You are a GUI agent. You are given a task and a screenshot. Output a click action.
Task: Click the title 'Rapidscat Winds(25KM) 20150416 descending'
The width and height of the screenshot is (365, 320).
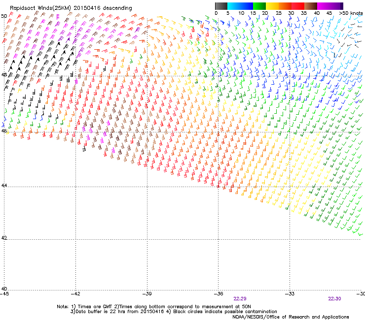click(x=71, y=8)
